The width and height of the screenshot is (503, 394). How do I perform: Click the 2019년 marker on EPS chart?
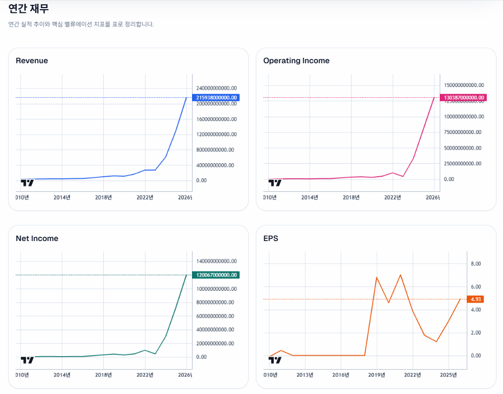pos(376,375)
